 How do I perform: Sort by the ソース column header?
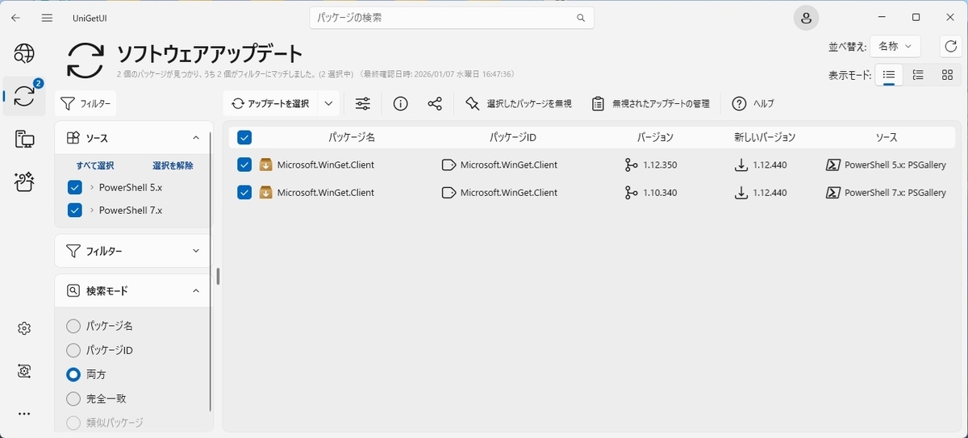[887, 137]
